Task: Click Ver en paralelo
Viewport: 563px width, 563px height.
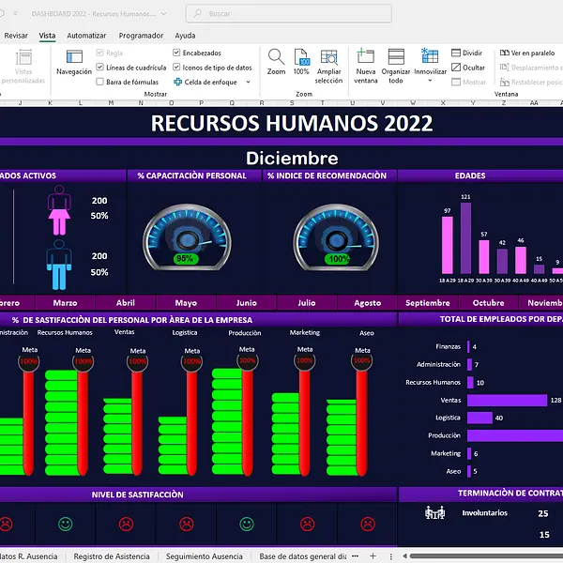Action: click(x=527, y=53)
